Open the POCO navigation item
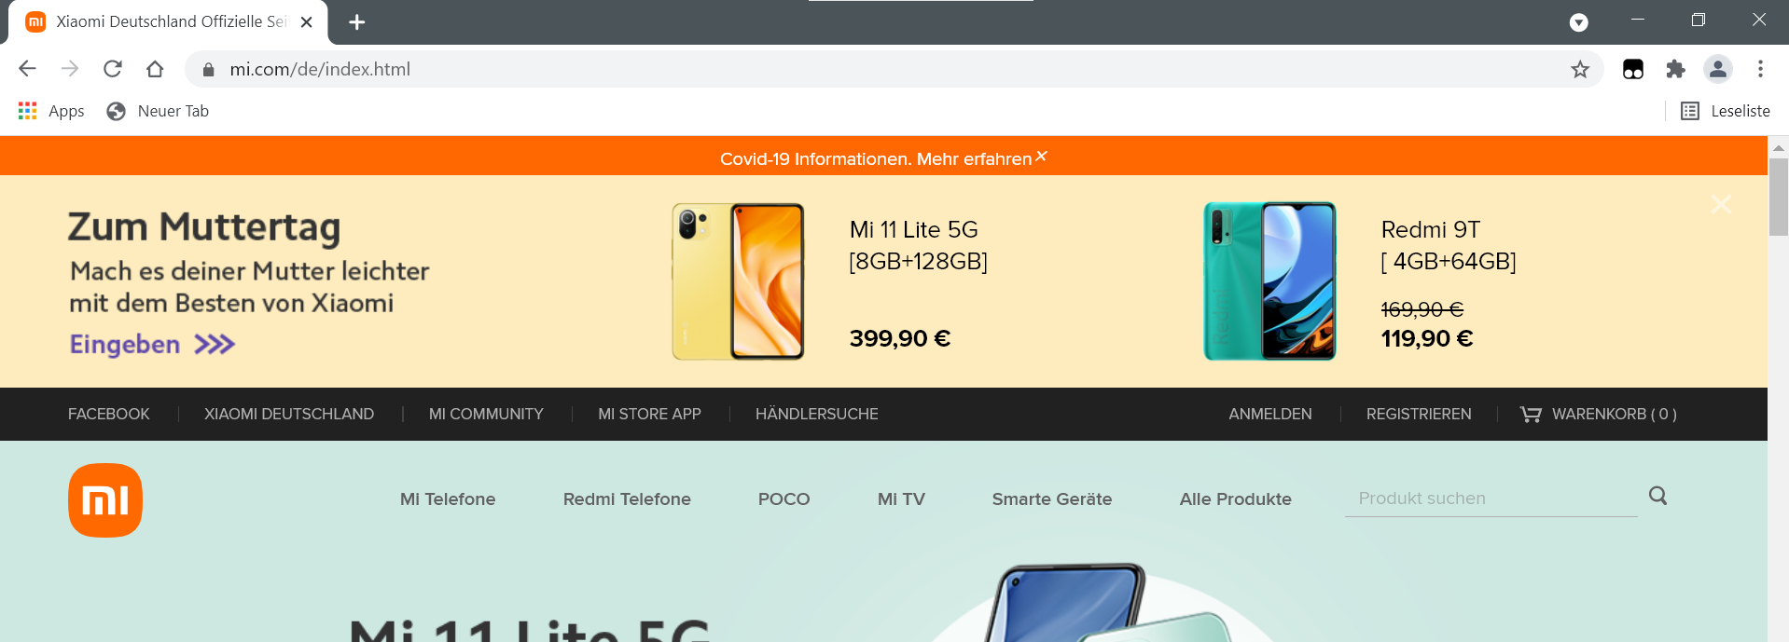 pyautogui.click(x=784, y=499)
